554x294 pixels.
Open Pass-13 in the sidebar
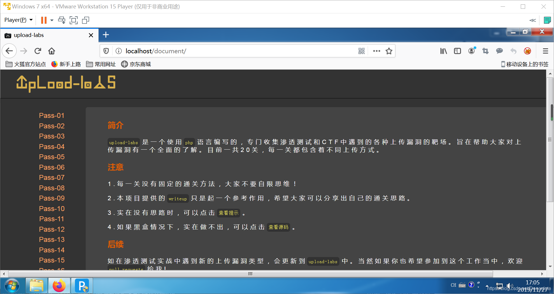pos(52,240)
